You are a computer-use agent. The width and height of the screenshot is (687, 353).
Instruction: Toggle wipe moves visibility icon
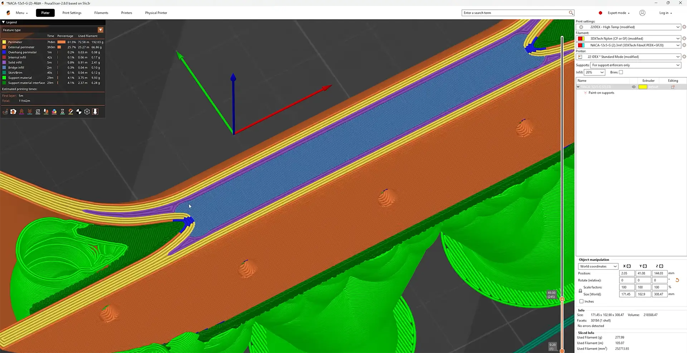coord(13,112)
